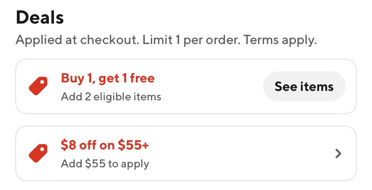The image size is (372, 190).
Task: Select the "$8 off on $55+" deal title
Action: pyautogui.click(x=105, y=145)
